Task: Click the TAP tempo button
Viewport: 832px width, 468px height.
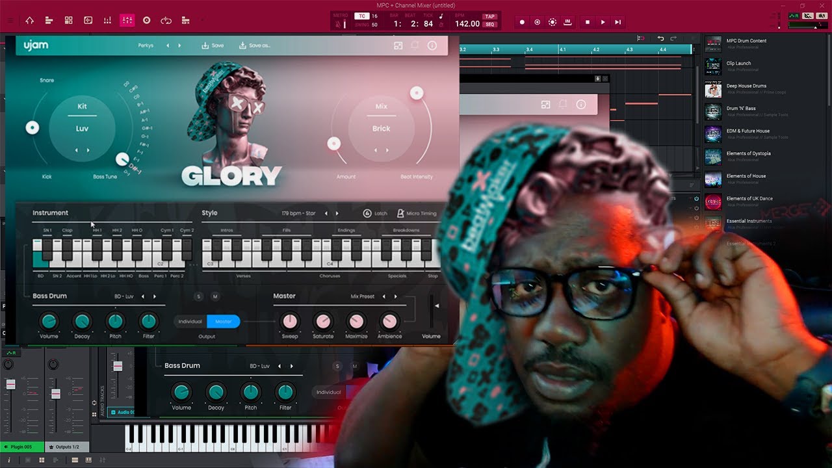Action: [x=489, y=16]
